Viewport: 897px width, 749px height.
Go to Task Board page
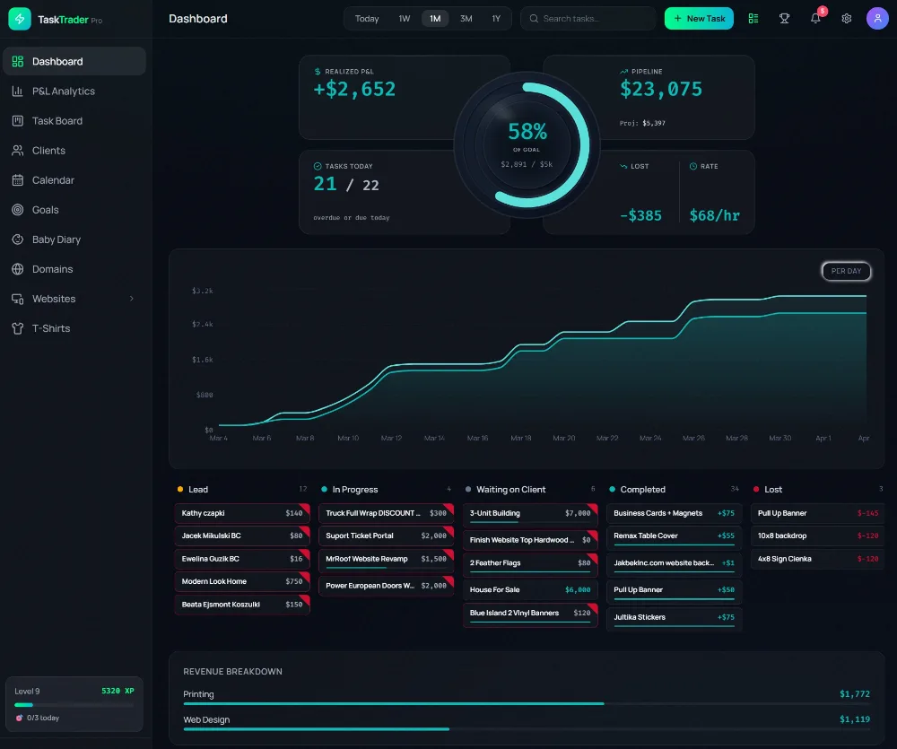(57, 121)
